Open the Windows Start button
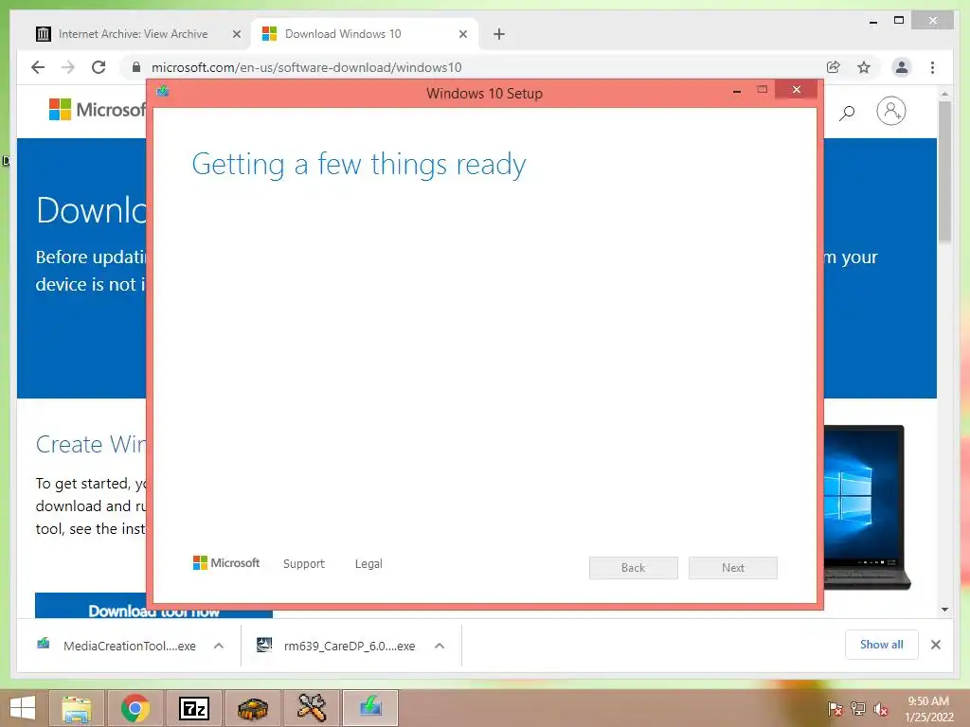 [23, 708]
